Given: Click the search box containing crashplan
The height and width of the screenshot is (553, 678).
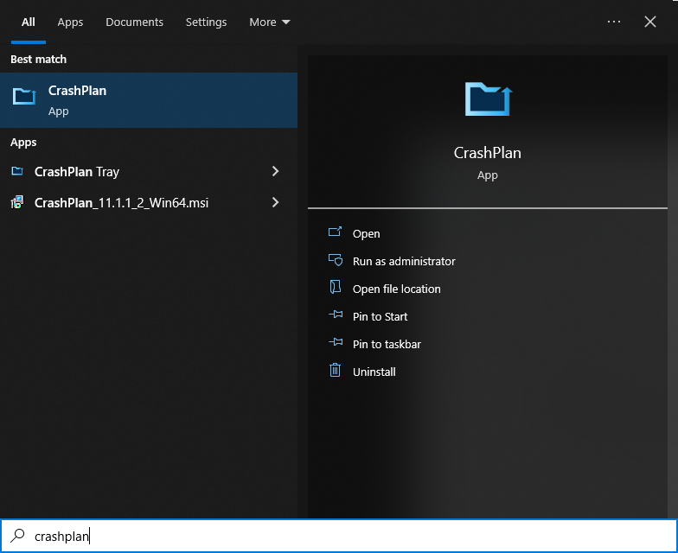Looking at the screenshot, I should click(x=339, y=536).
